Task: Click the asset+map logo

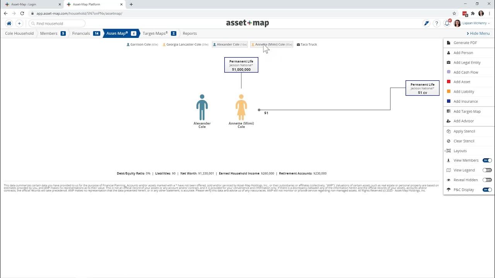Action: 247,23
